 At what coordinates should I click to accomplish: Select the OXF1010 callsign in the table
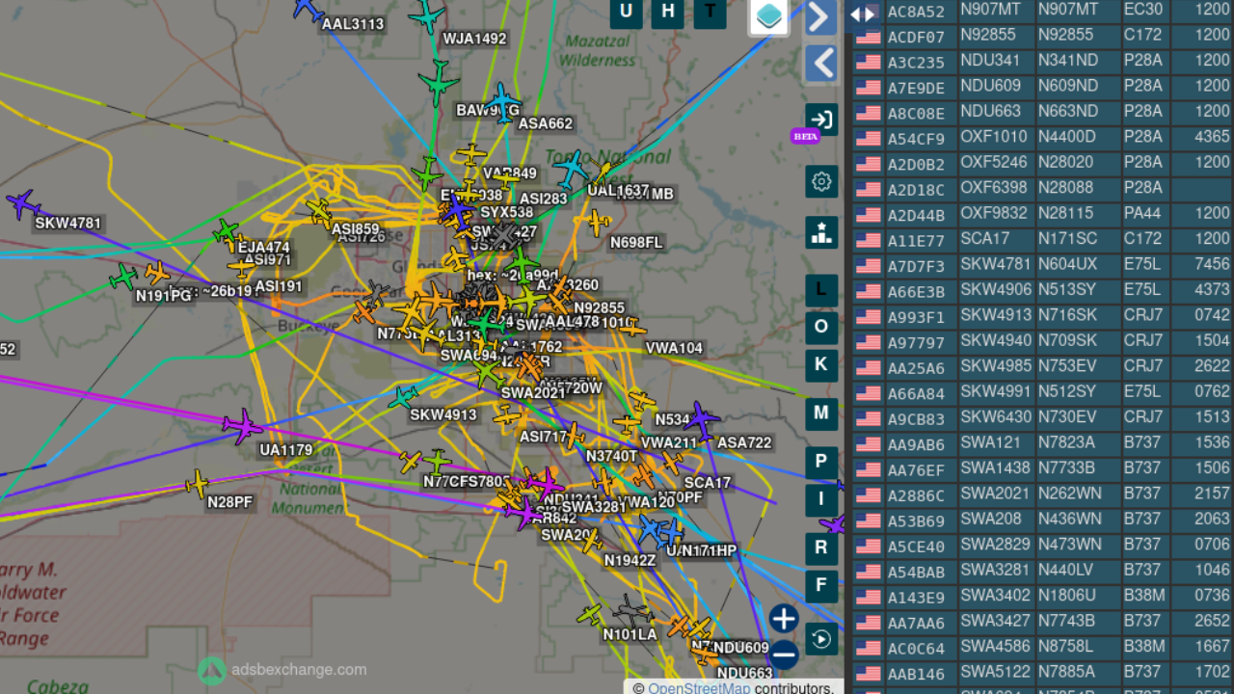[x=994, y=137]
